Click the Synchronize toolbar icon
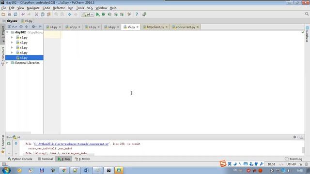This screenshot has height=174, width=310. [x=15, y=14]
